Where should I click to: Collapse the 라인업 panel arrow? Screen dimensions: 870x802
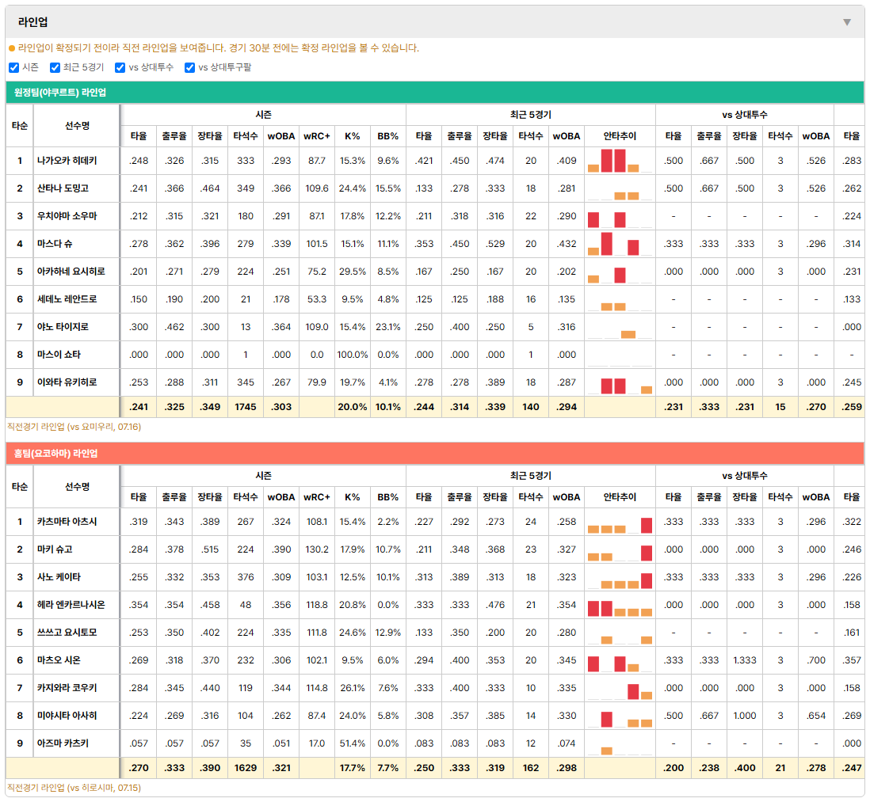(x=847, y=22)
